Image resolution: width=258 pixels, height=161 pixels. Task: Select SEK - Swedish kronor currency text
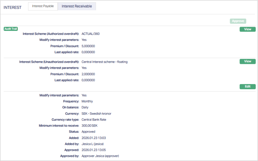tap(96, 114)
